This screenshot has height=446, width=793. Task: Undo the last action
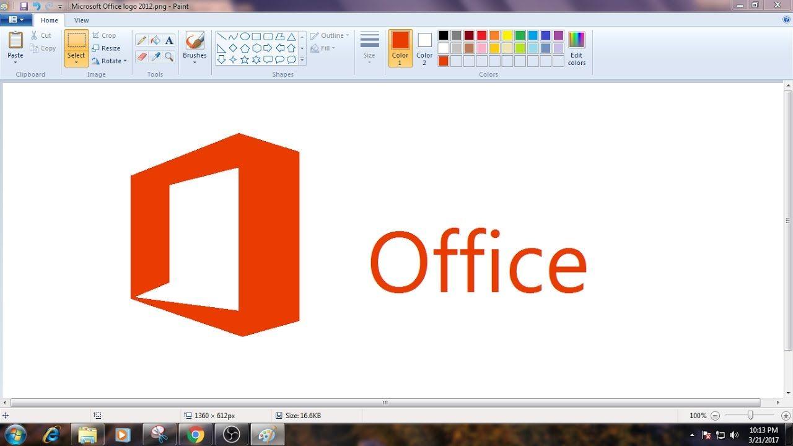click(37, 6)
